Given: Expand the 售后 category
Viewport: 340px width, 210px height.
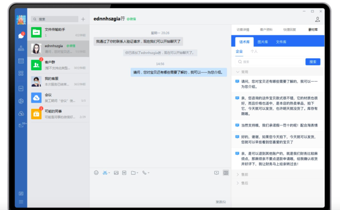Looking at the screenshot, I should [x=244, y=183].
